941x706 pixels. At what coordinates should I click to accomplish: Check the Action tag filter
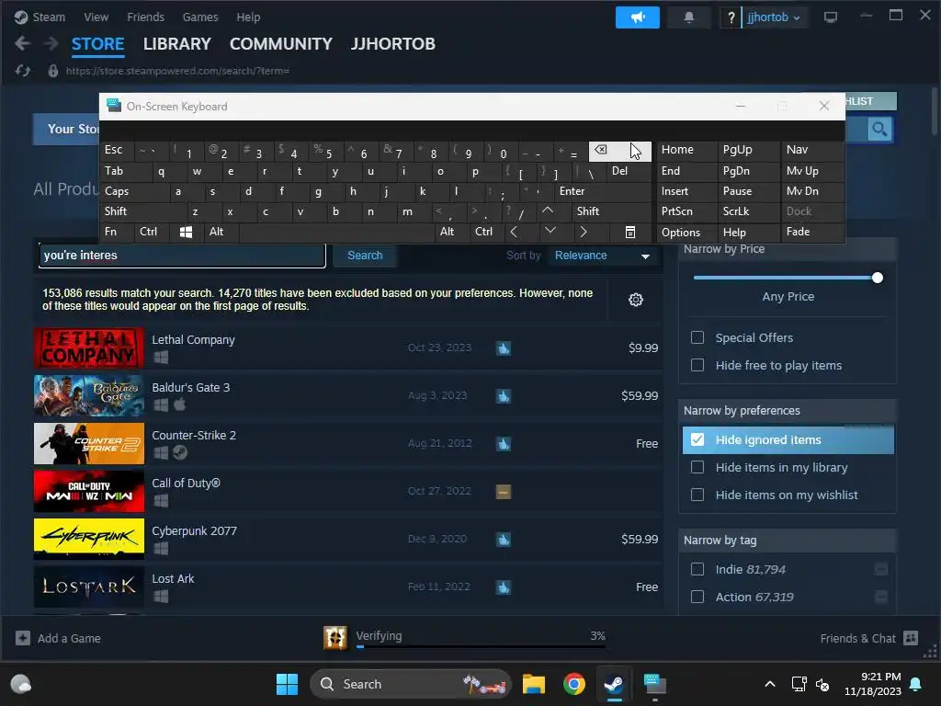(697, 597)
